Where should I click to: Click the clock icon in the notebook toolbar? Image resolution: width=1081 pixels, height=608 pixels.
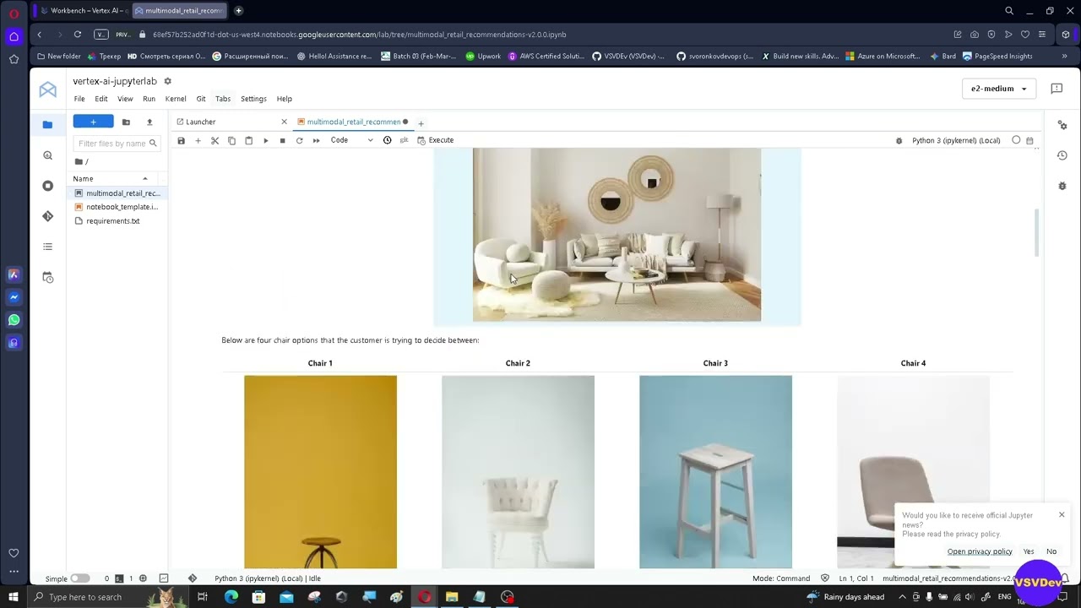pyautogui.click(x=387, y=140)
